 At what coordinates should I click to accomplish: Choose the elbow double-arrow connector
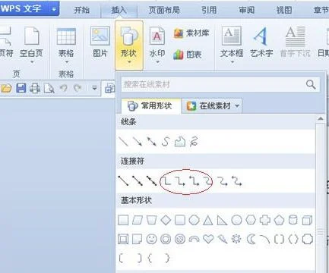point(195,181)
